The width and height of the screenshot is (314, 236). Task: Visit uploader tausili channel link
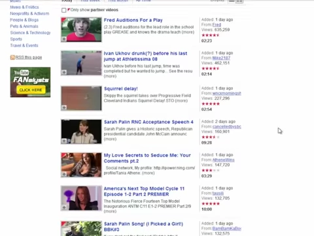218,193
